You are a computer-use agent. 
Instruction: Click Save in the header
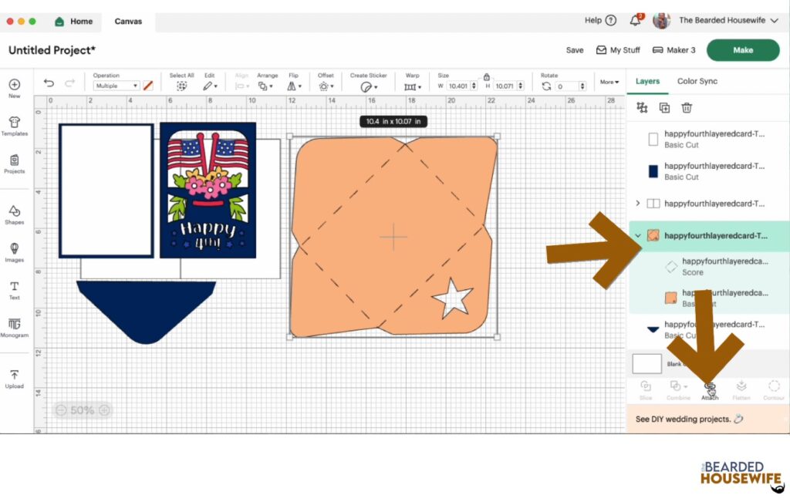pyautogui.click(x=574, y=50)
